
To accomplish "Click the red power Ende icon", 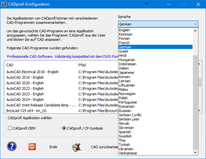I will (32, 147).
